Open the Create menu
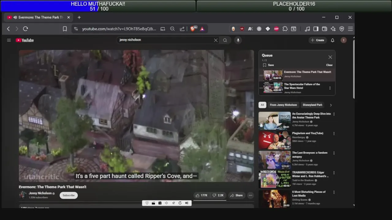Viewport: 392px width, 220px height. pos(318,40)
